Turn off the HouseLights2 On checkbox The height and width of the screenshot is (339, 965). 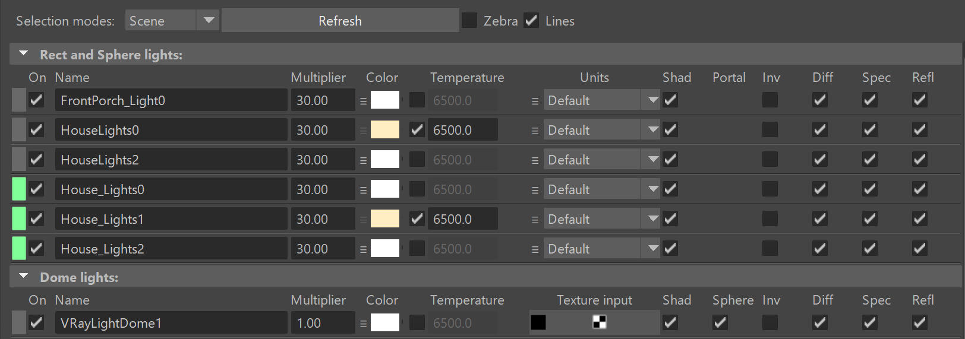coord(36,159)
